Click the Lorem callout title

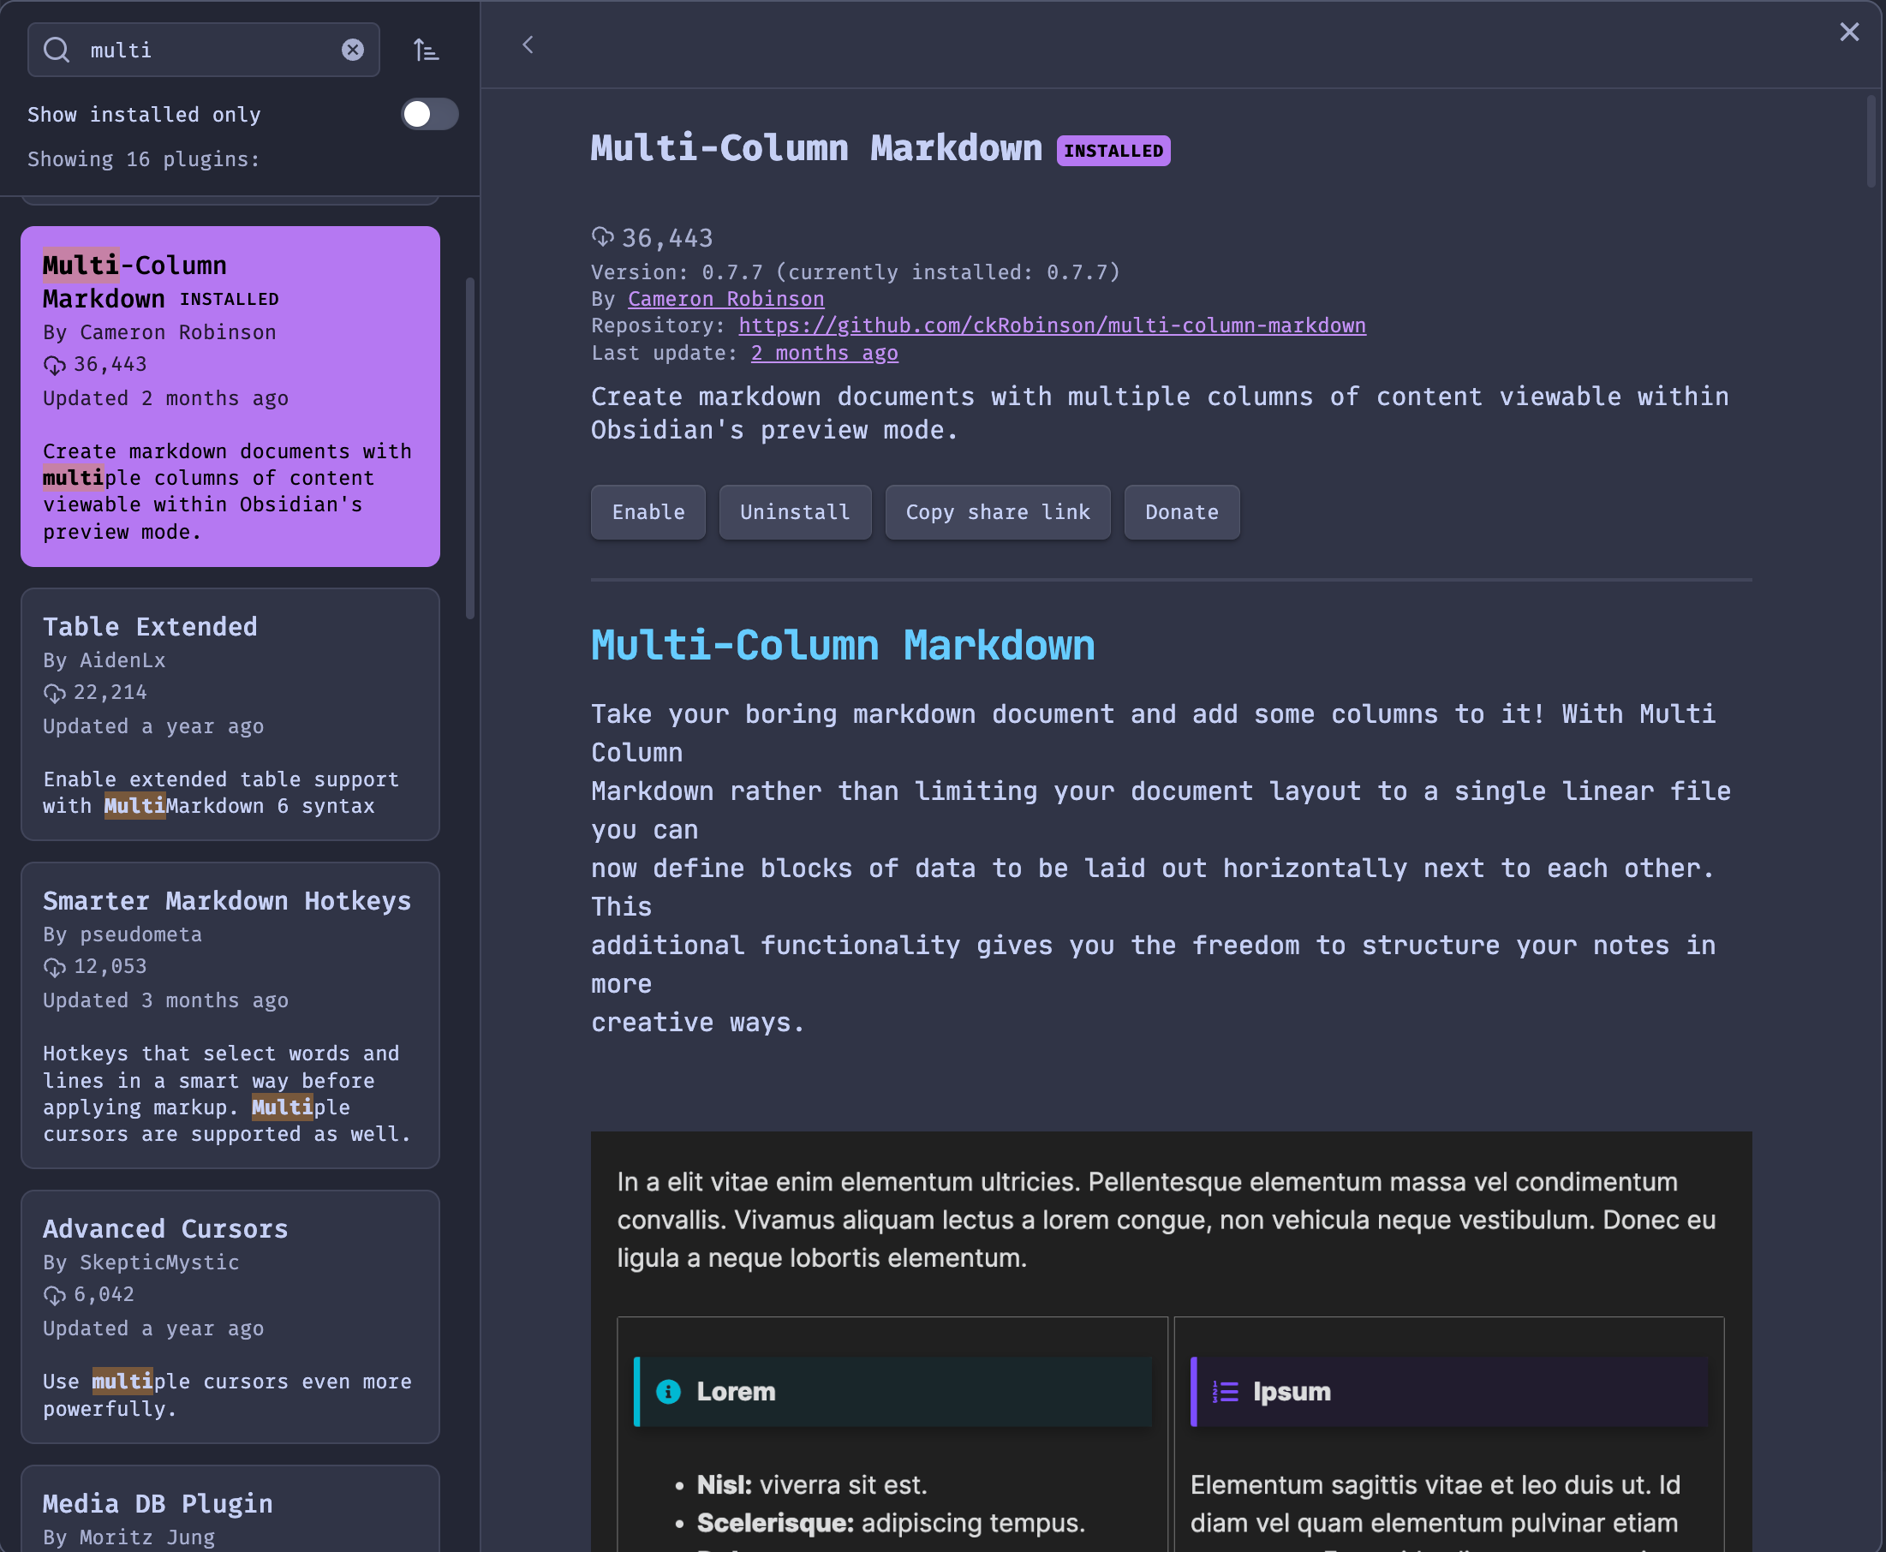(736, 1392)
